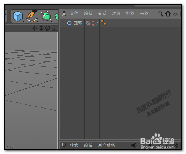Select the 圆环 object name
The width and height of the screenshot is (186, 154).
(x=78, y=23)
